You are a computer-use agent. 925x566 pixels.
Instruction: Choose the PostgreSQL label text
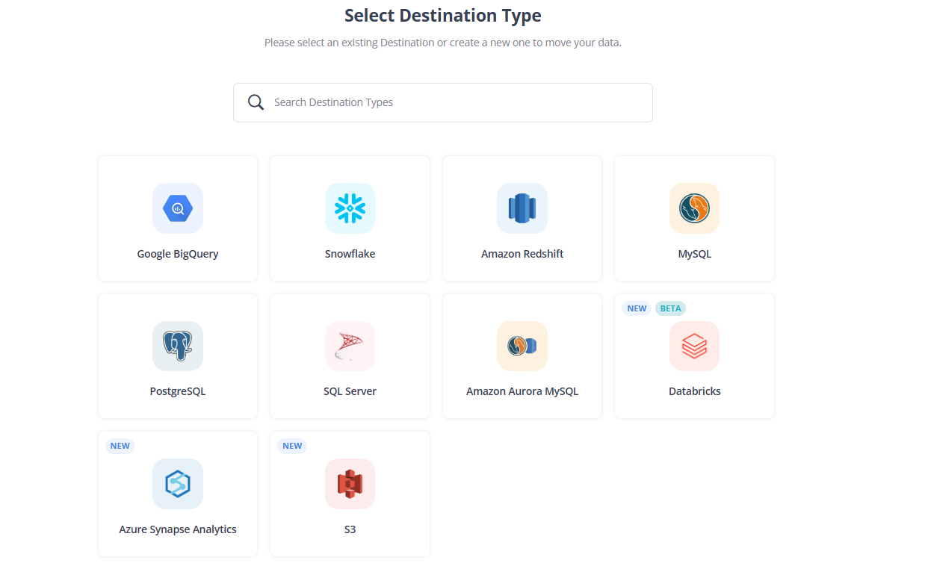[178, 391]
